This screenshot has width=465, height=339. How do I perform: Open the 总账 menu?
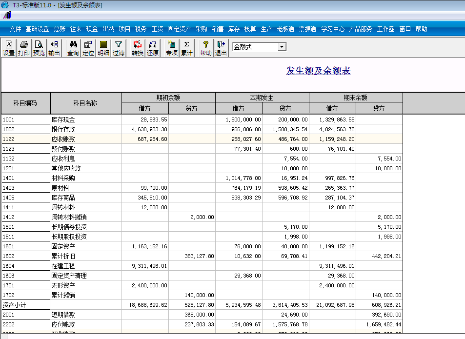point(60,28)
